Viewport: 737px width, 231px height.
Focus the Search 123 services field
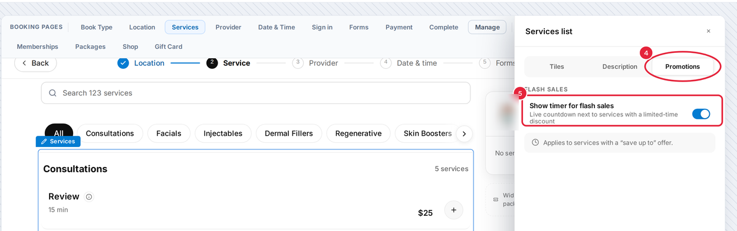coord(256,93)
